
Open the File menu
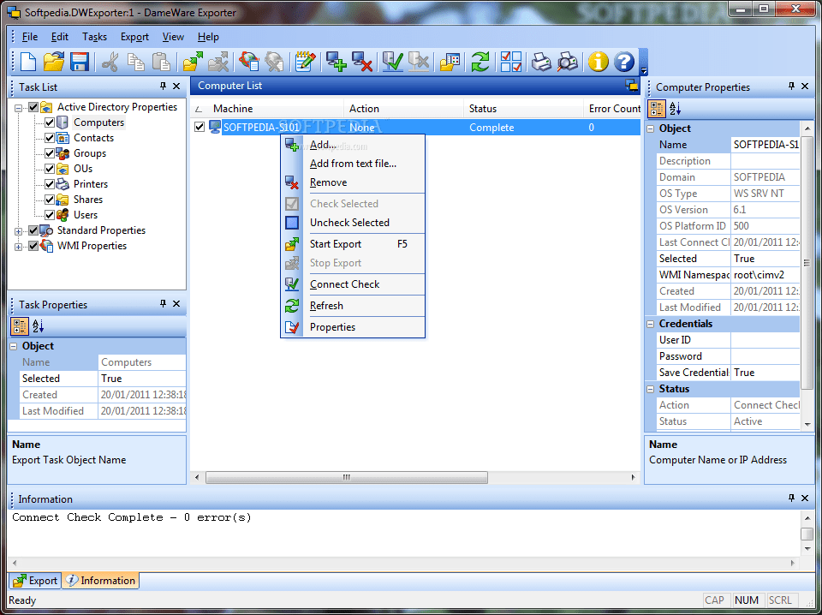tap(30, 37)
